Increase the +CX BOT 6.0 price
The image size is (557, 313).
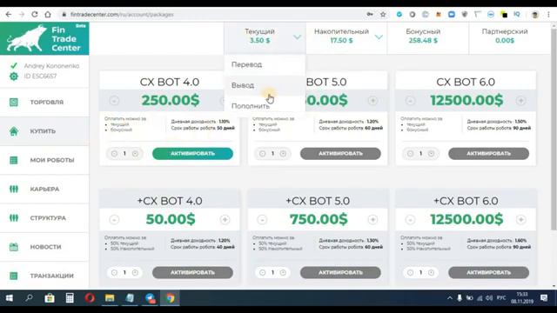[520, 220]
